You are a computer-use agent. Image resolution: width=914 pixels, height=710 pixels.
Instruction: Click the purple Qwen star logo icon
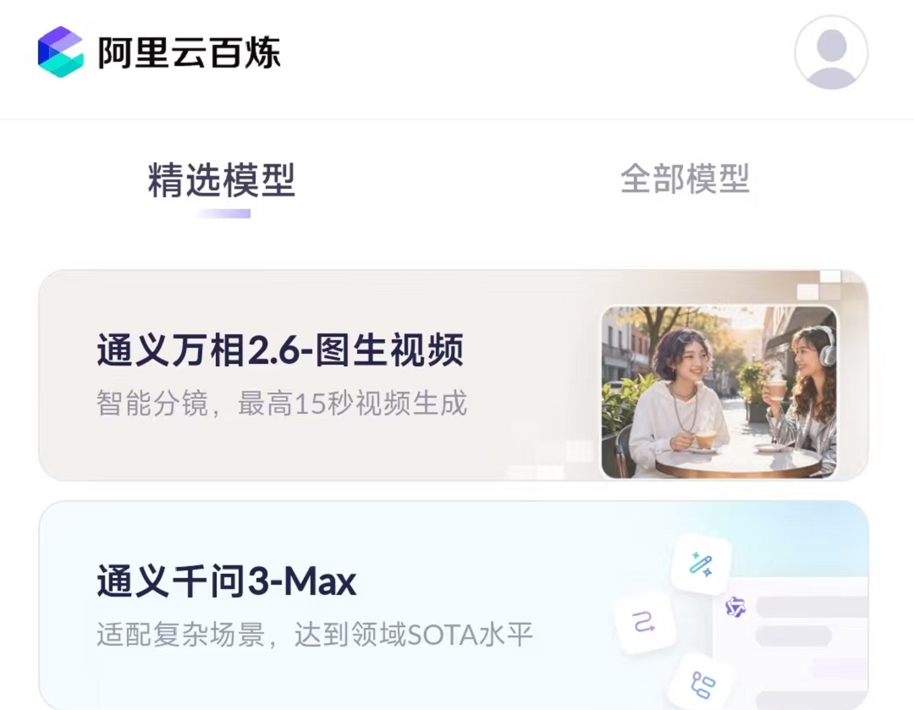[x=735, y=608]
